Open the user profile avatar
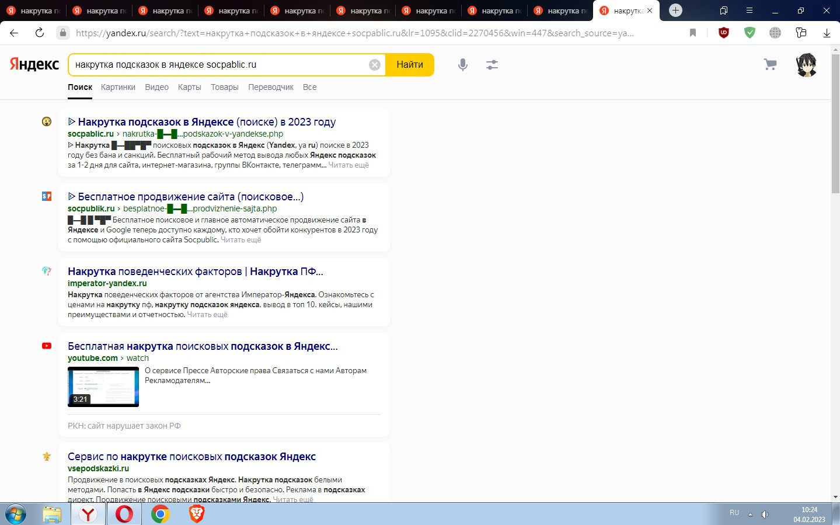 pos(807,65)
